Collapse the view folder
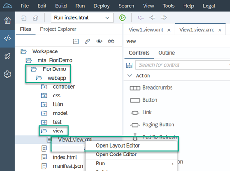 44,131
